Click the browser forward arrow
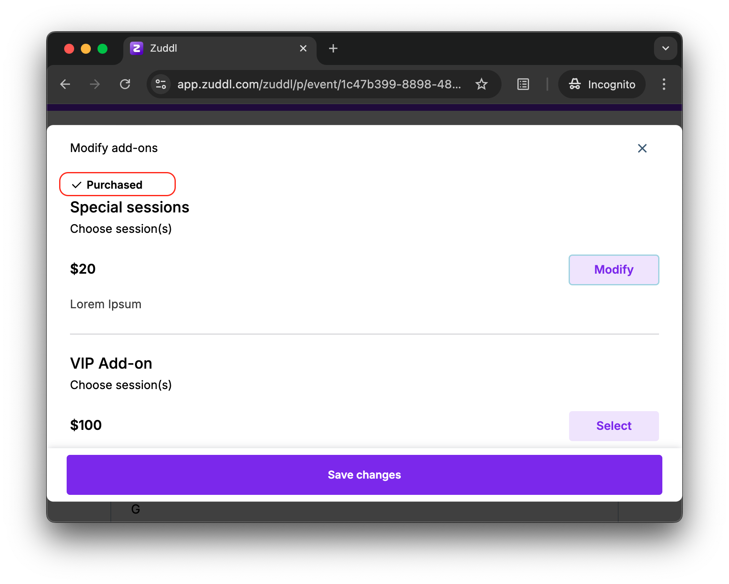 pyautogui.click(x=95, y=85)
